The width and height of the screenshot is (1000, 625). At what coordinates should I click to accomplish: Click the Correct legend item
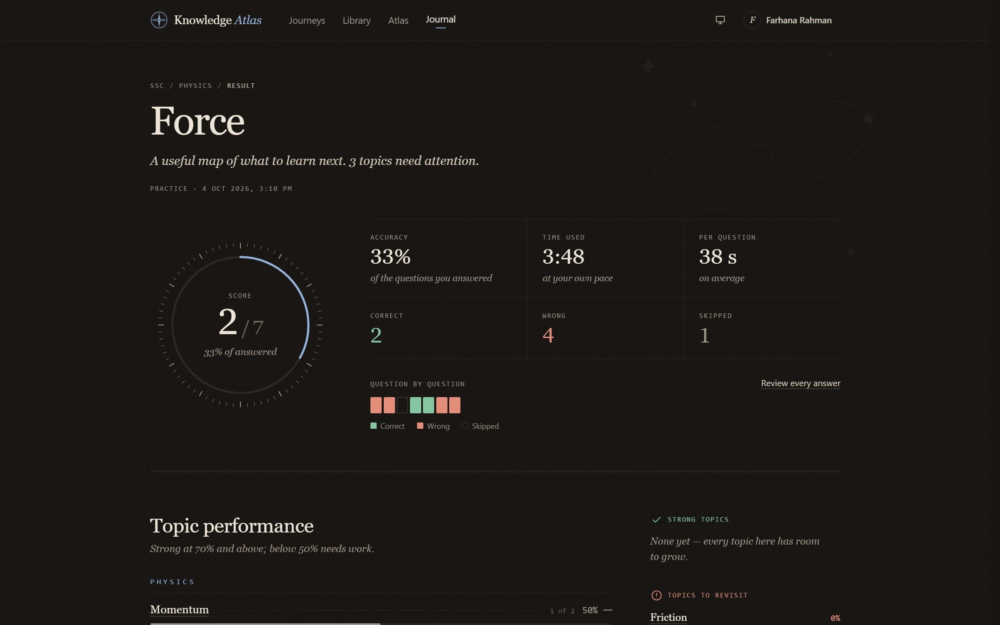coord(387,426)
